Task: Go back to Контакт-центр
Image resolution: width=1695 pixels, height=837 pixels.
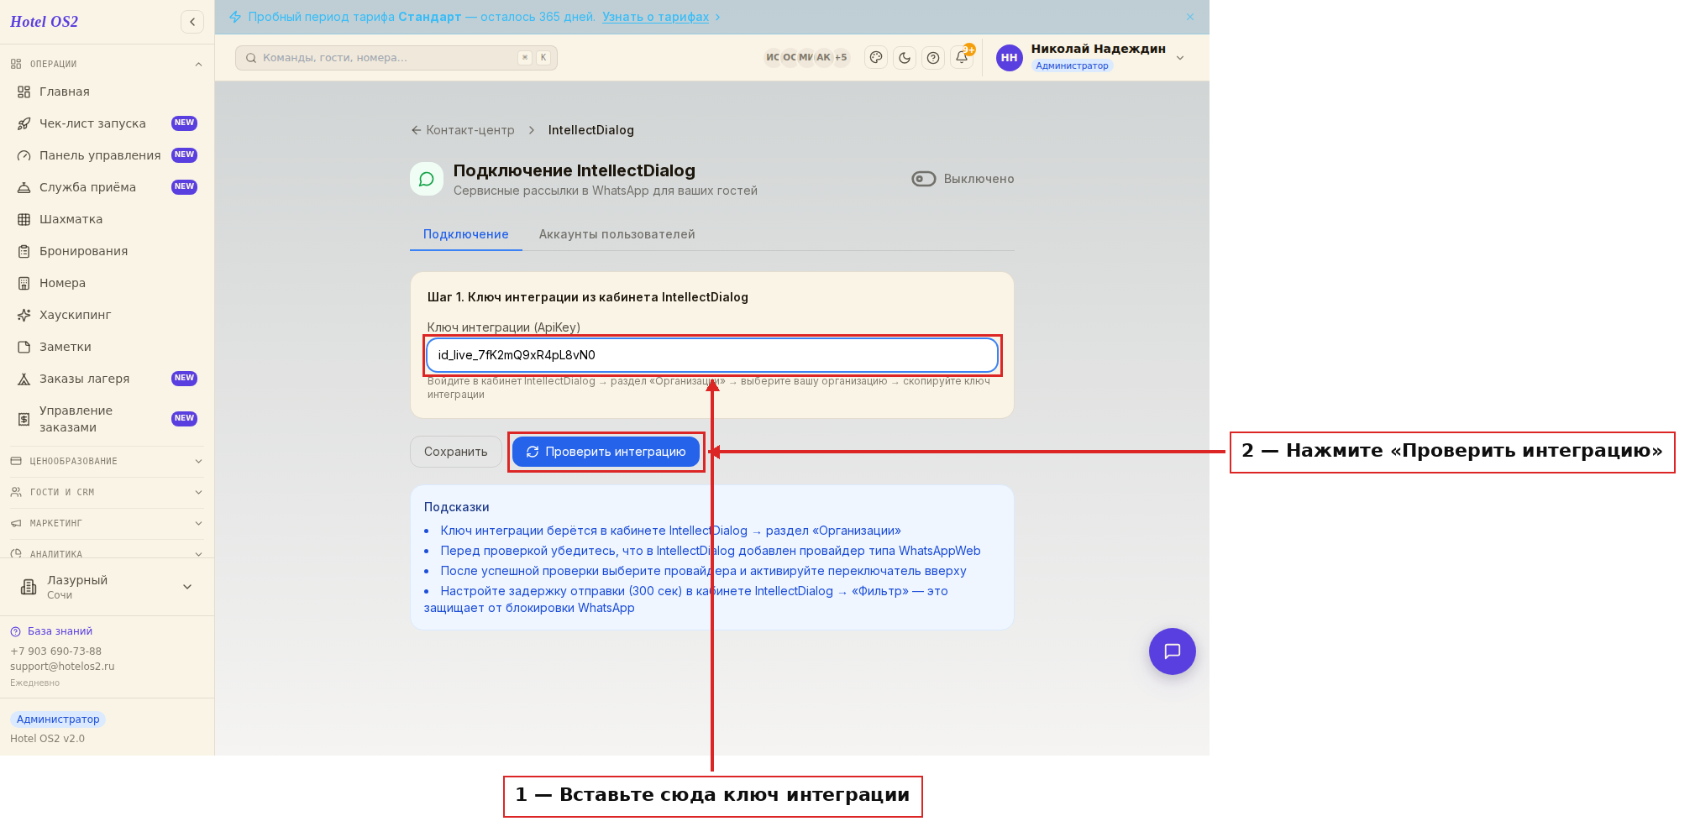Action: [x=462, y=130]
